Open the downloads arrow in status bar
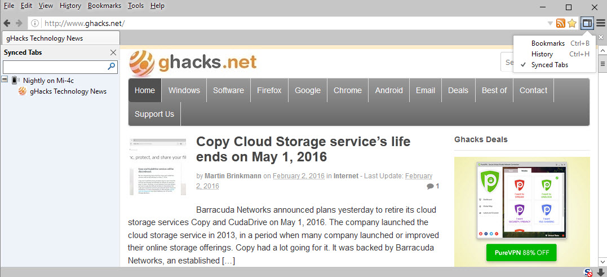This screenshot has height=277, width=607. pos(600,272)
